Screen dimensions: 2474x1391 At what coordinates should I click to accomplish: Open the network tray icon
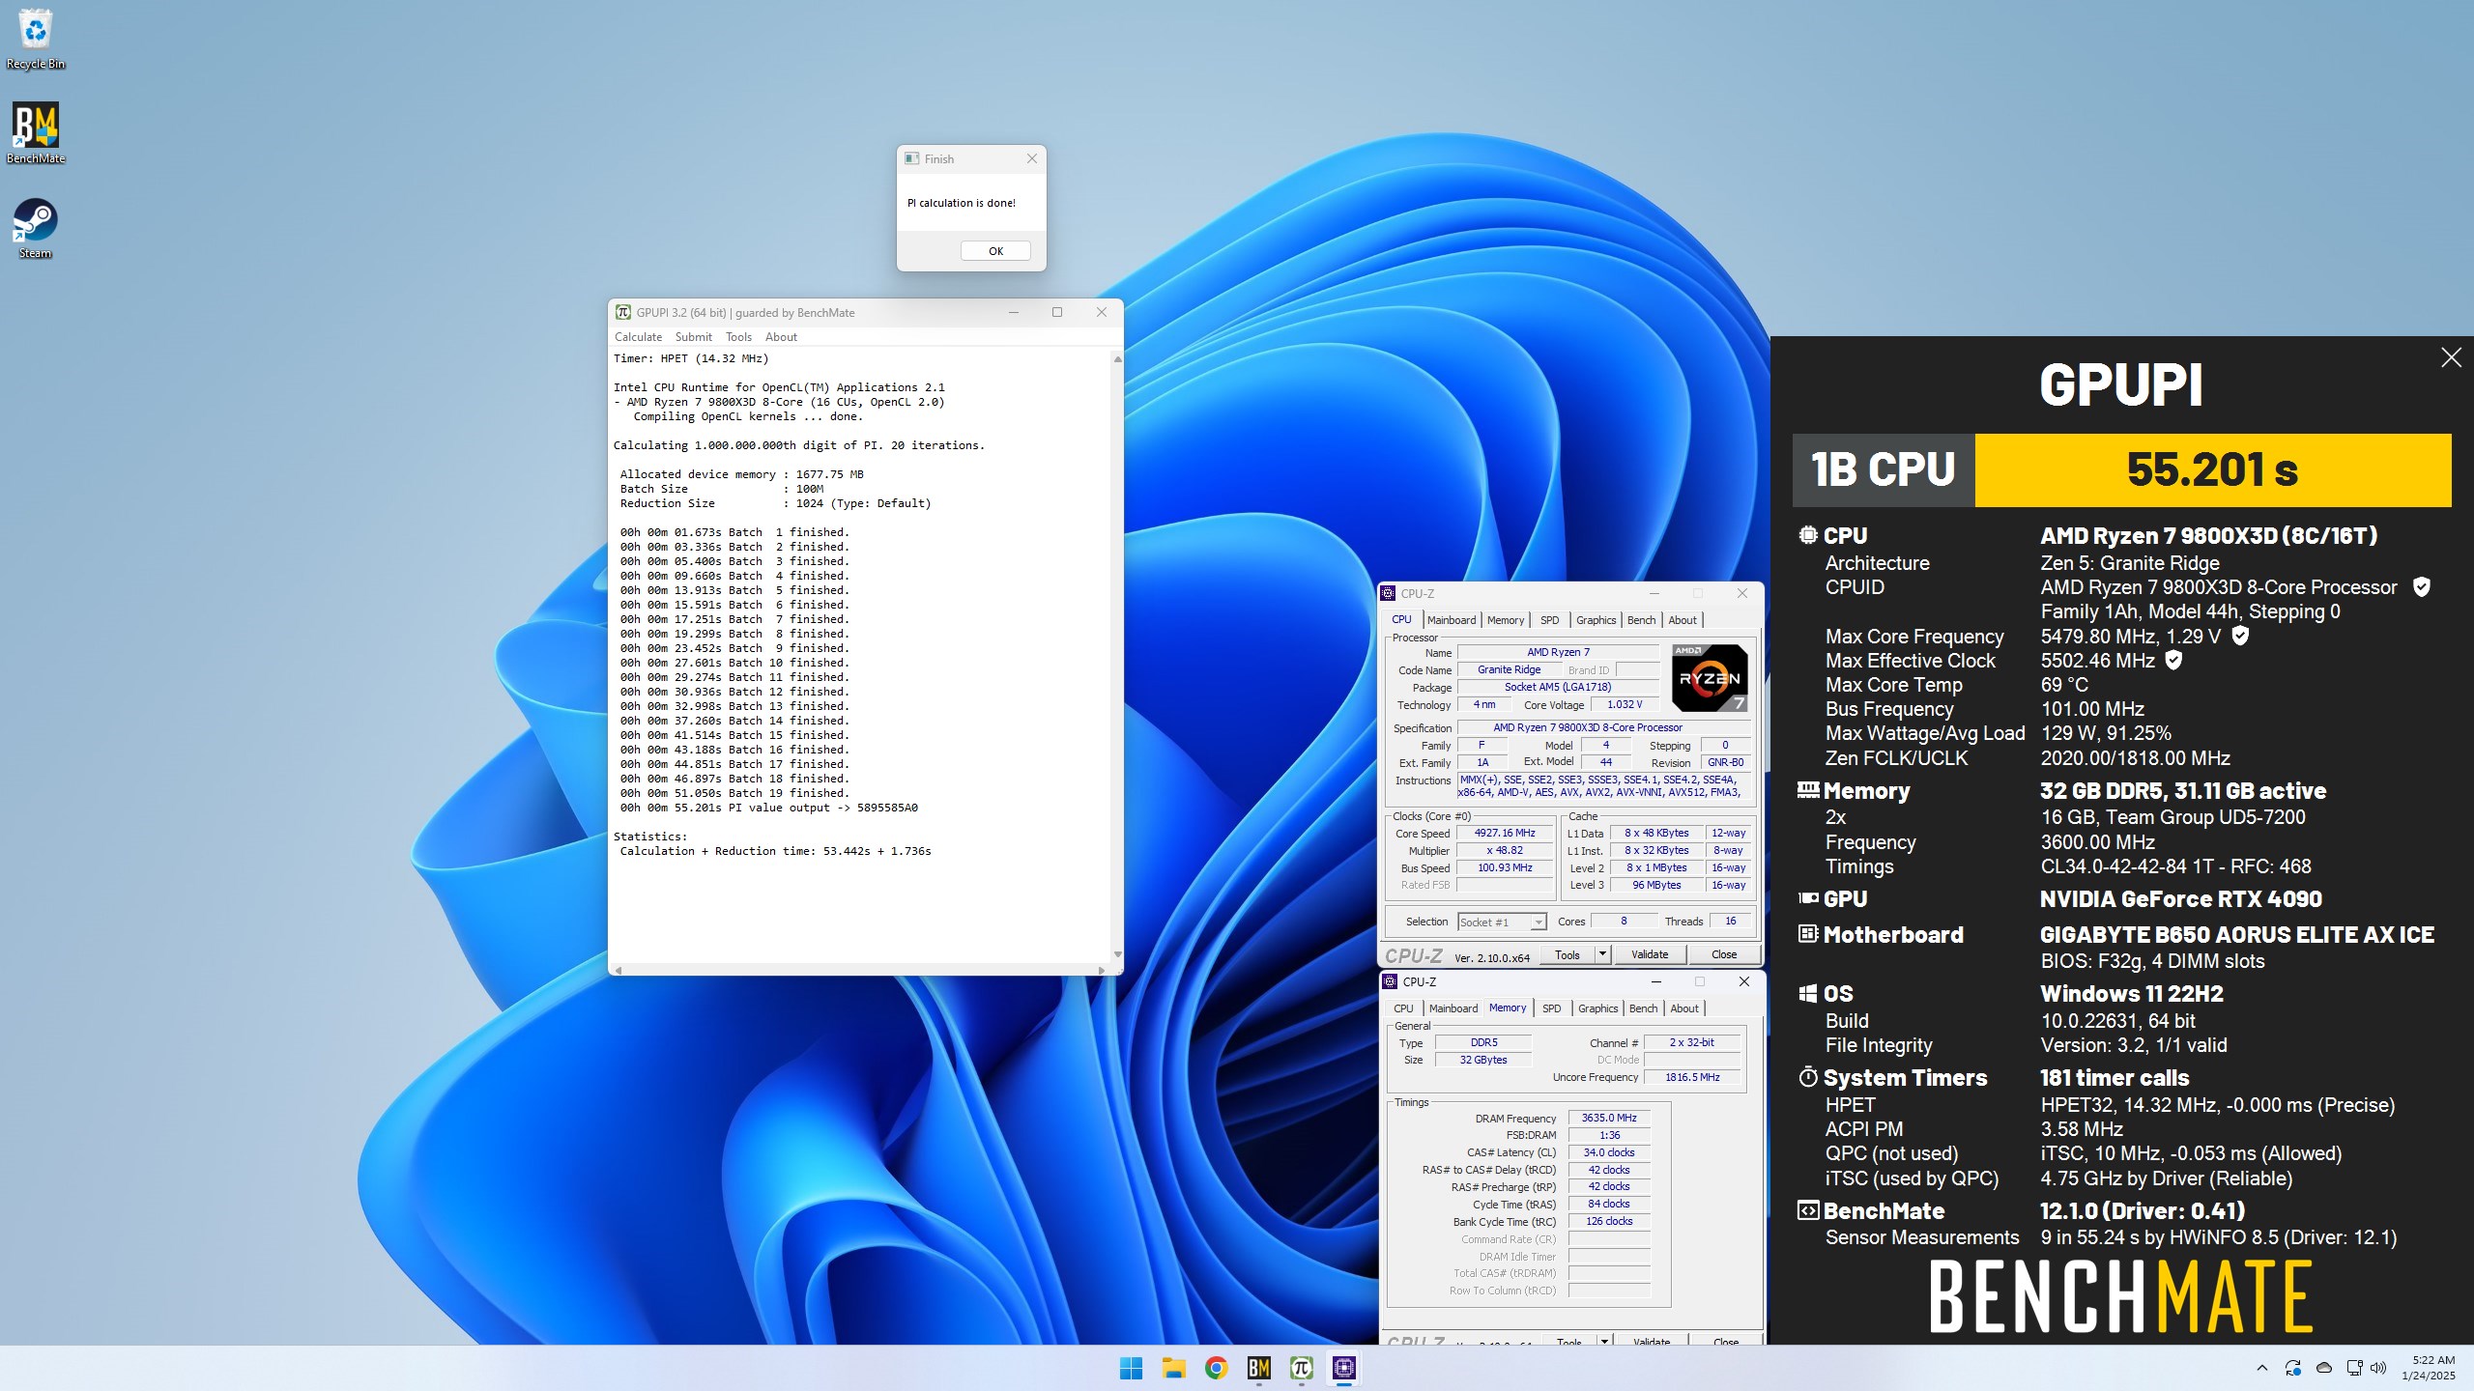pyautogui.click(x=2354, y=1368)
